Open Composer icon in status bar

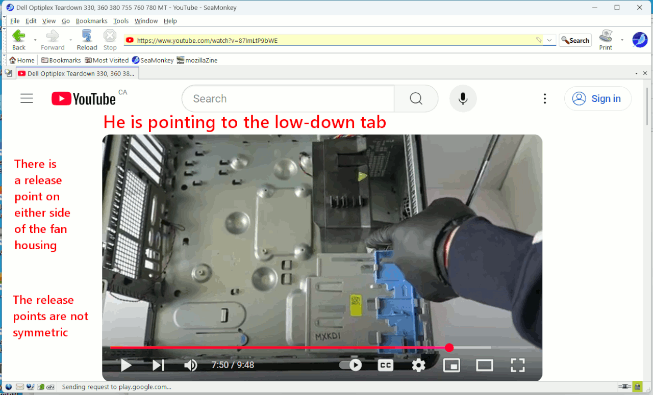click(30, 387)
